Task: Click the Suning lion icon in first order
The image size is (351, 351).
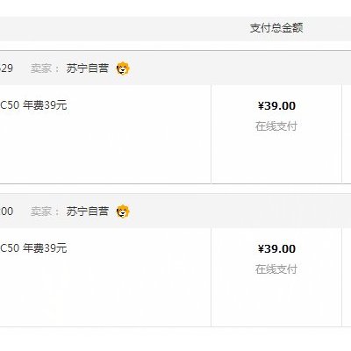Action: pos(123,68)
